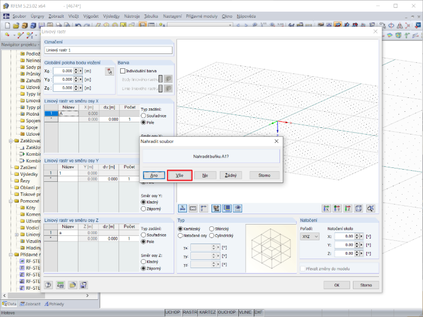423x317 pixels.
Task: Click the zoom all icon in preview toolbar
Action: click(371, 208)
